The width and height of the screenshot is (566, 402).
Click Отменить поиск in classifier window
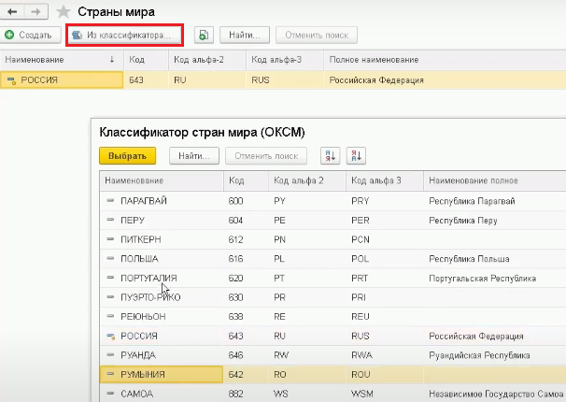point(266,156)
